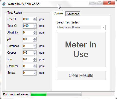Viewport: 117px width, 99px height.
Task: Increase the Free Cl value with up arrow
Action: point(35,18)
